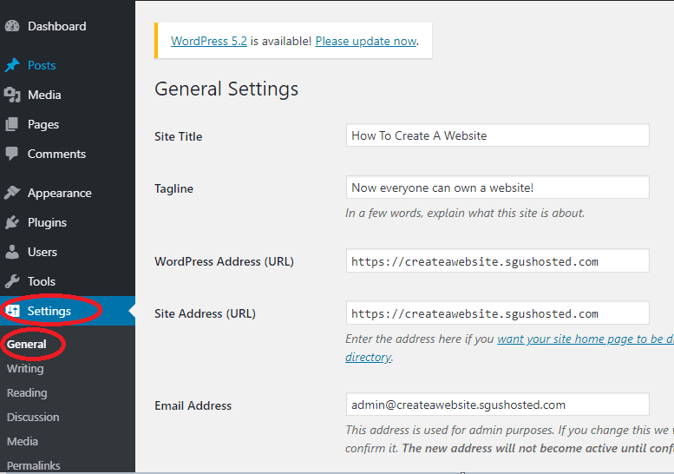
Task: Click 'In a few words, explain' hint
Action: tap(465, 213)
